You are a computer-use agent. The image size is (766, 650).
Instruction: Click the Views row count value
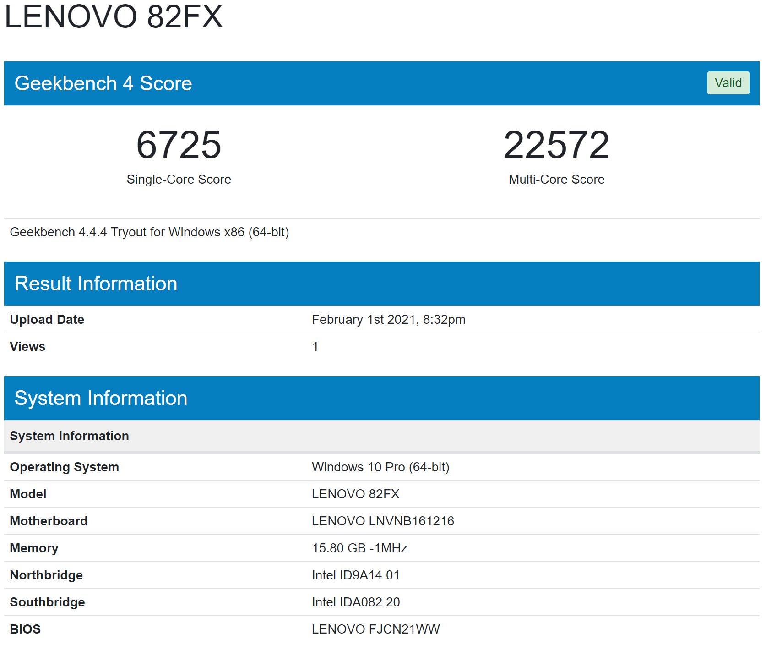point(315,346)
